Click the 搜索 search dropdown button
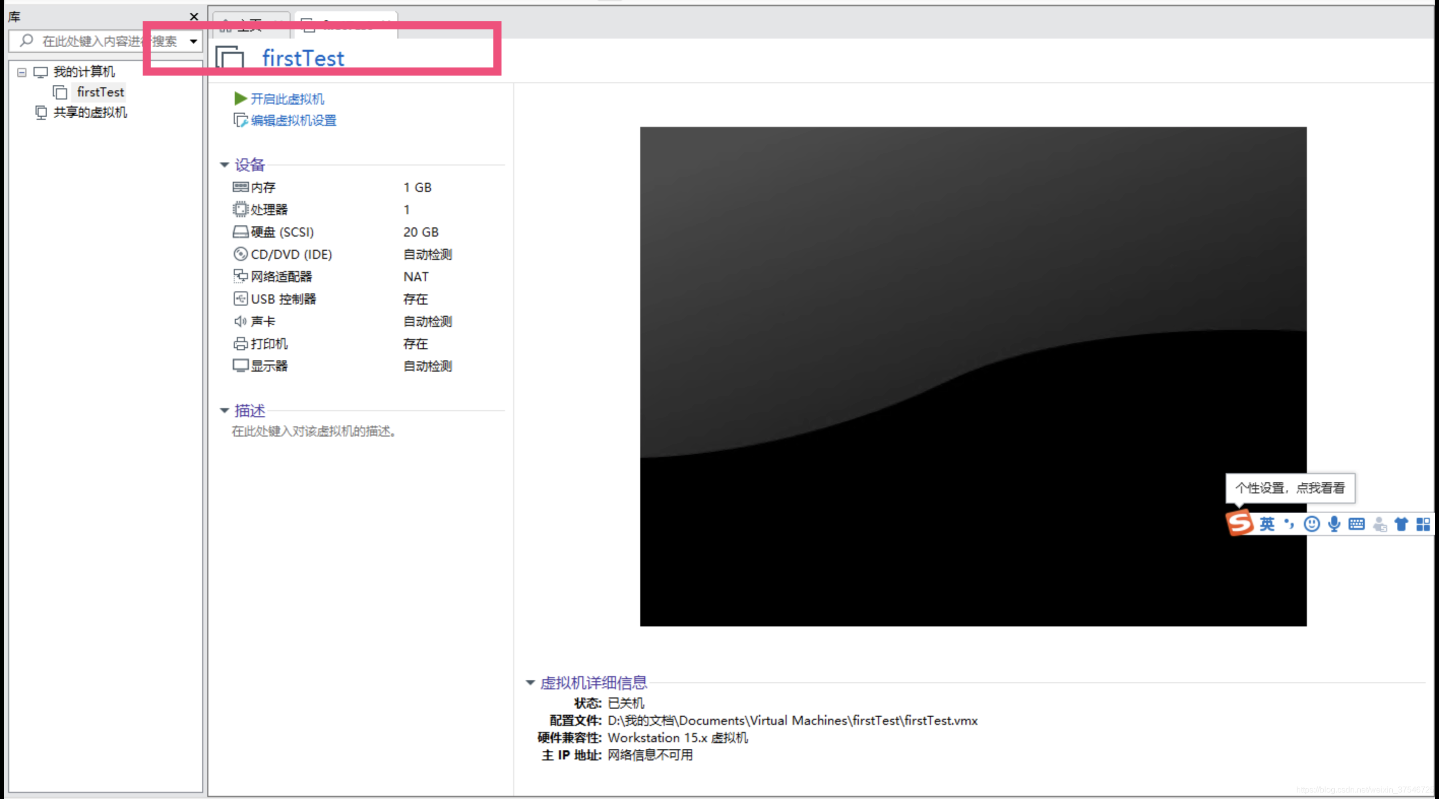1439x799 pixels. pos(193,40)
